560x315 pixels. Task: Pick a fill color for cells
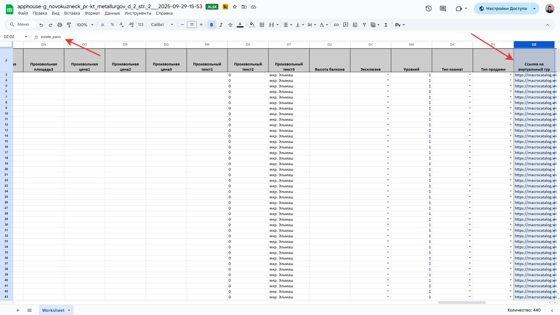(252, 25)
